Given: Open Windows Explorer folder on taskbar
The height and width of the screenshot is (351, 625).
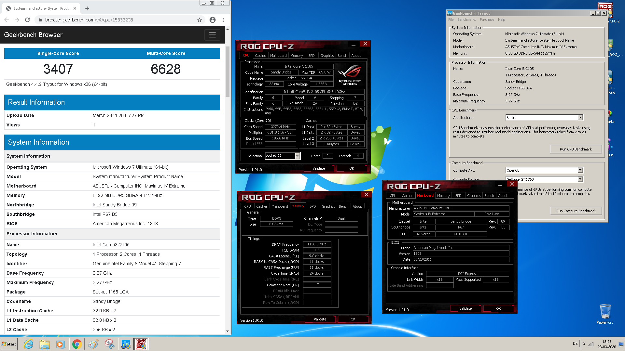Looking at the screenshot, I should tap(45, 344).
